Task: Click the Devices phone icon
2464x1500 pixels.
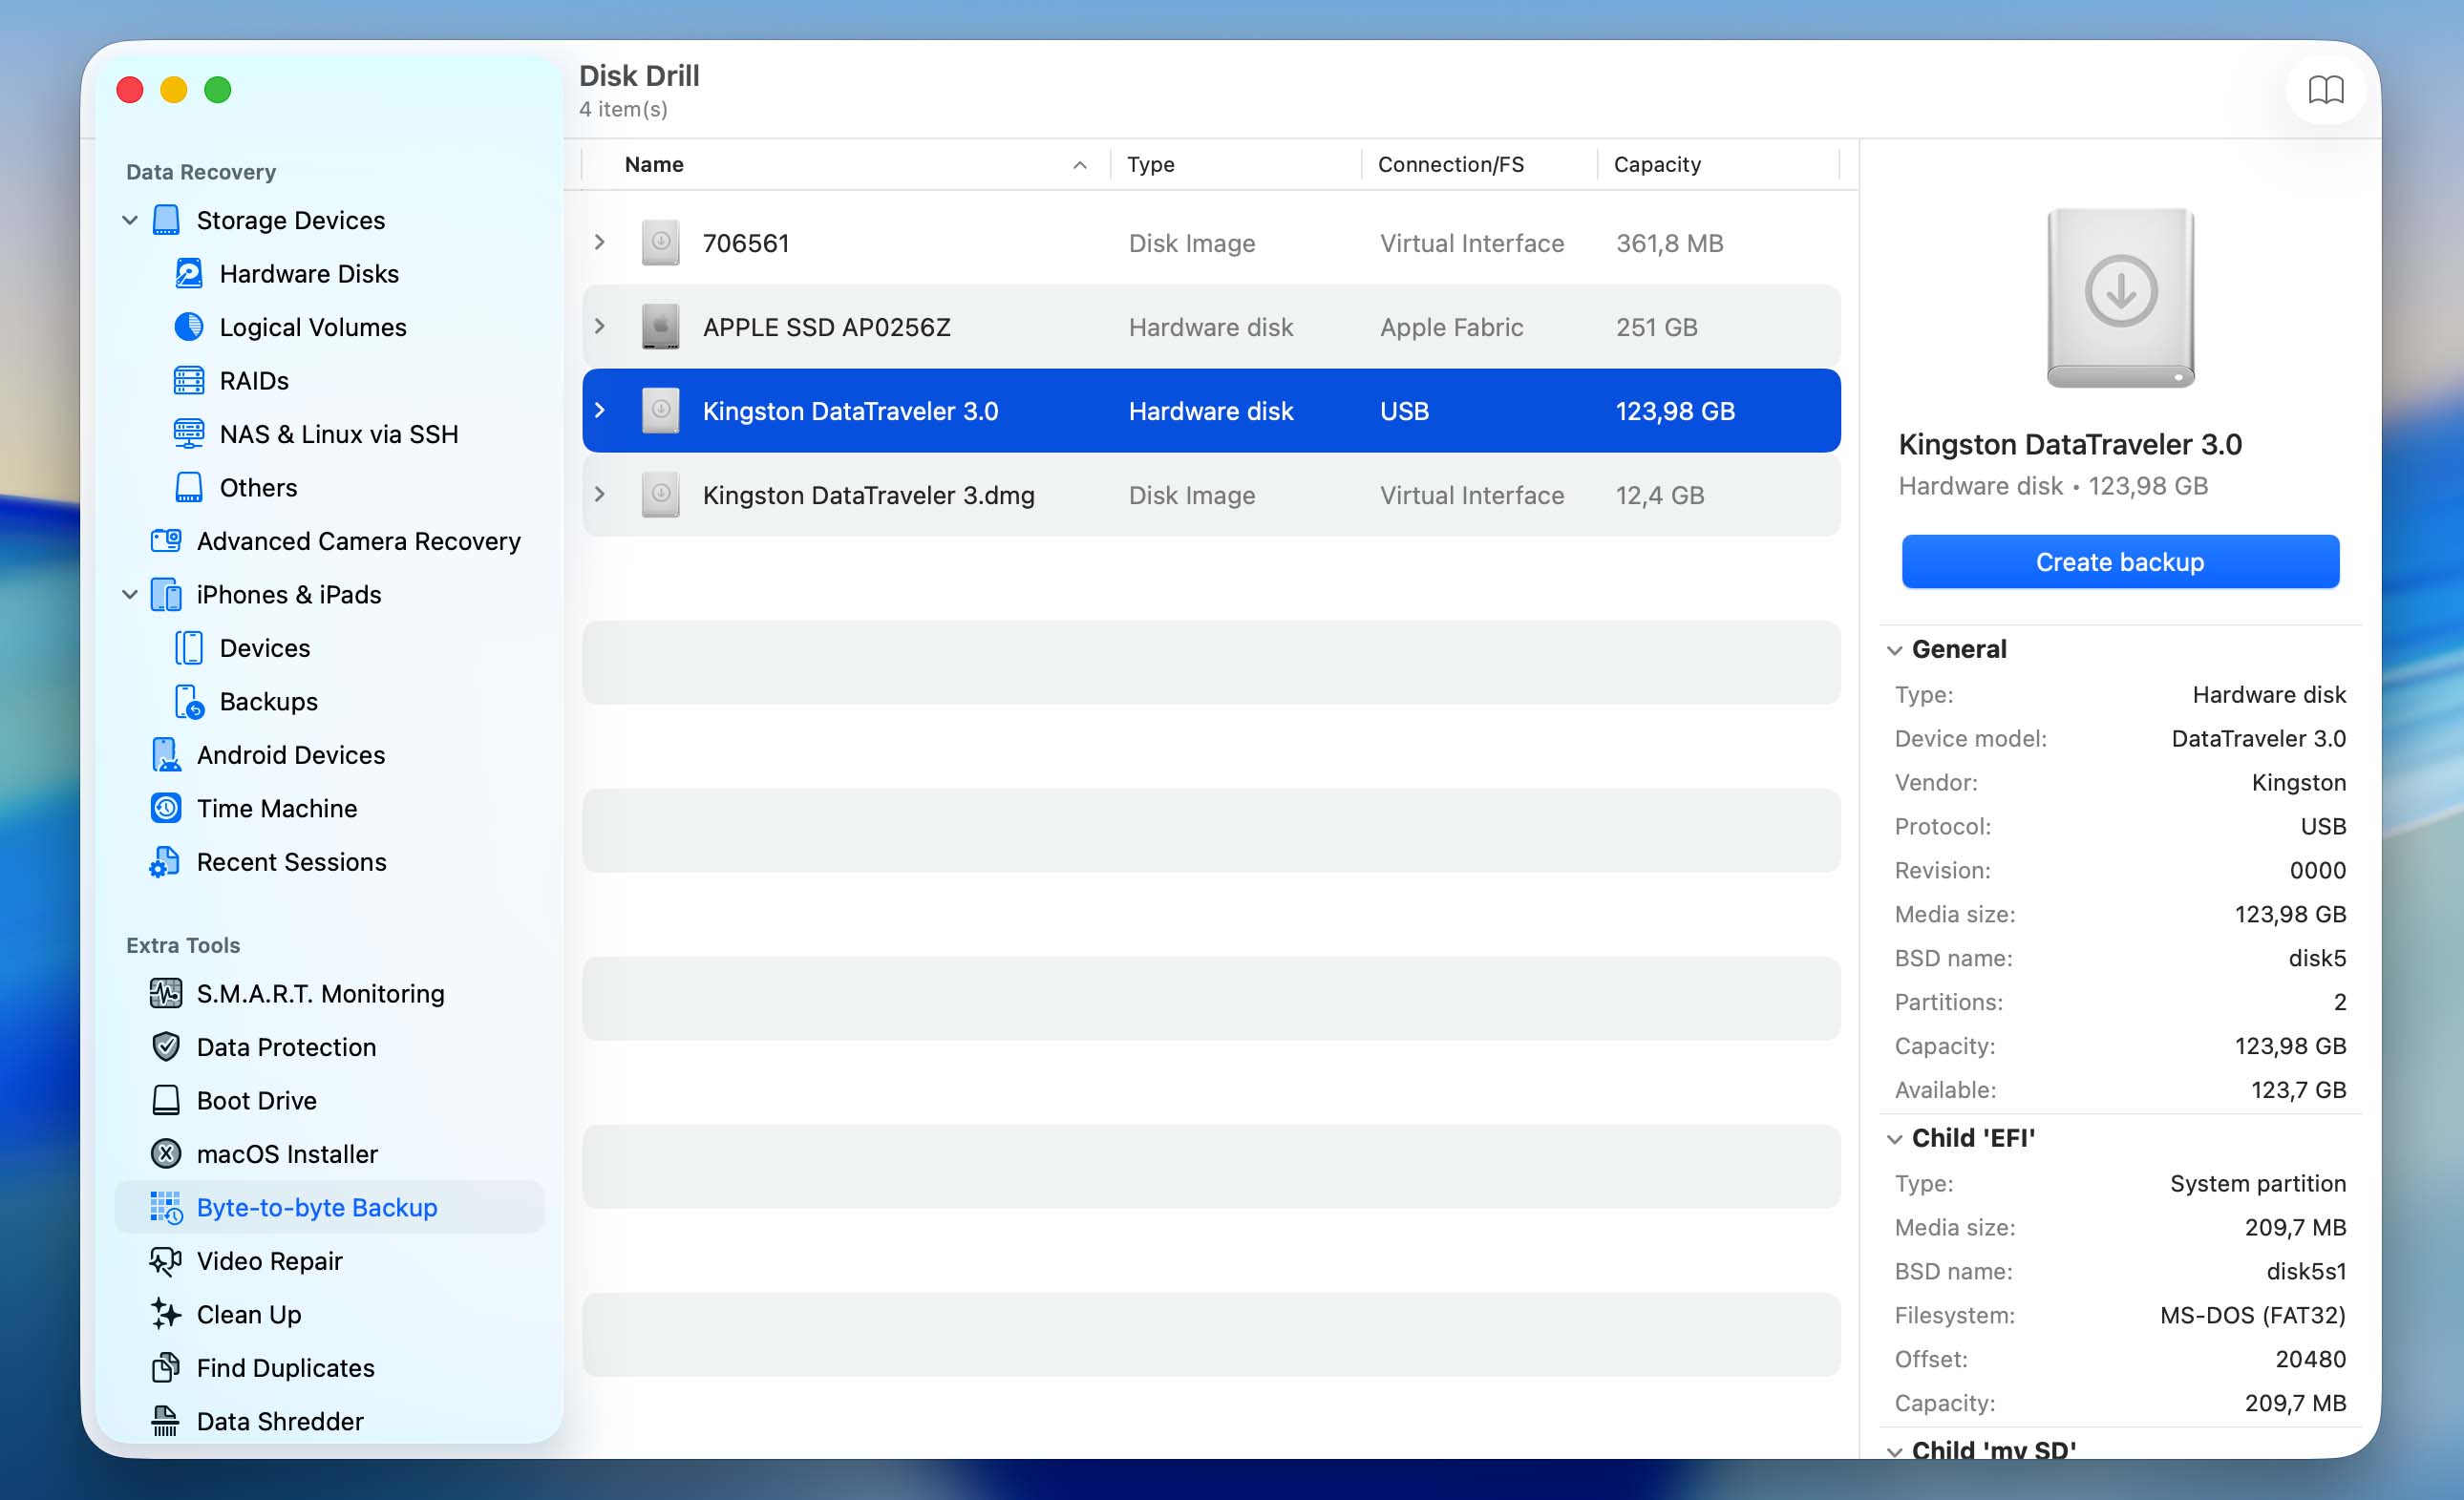Action: click(189, 648)
